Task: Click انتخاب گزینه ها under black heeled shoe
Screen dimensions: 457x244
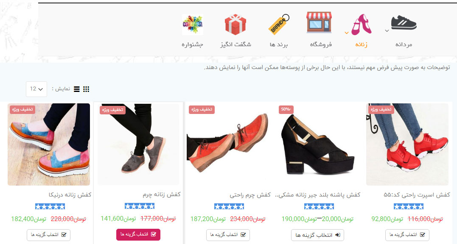Action: (x=317, y=235)
